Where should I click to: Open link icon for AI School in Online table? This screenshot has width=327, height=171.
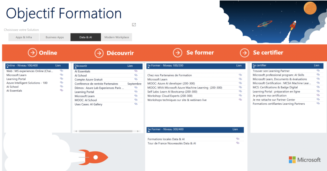(62, 86)
